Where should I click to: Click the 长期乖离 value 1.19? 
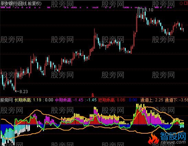point(37,100)
